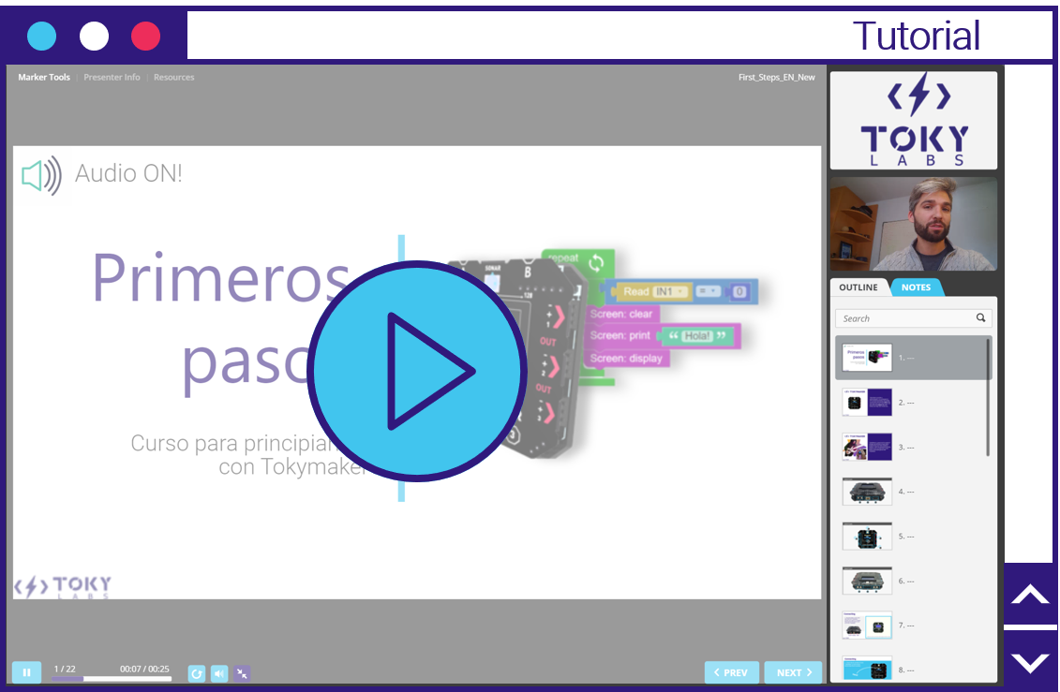Click the slide progress bar
The image size is (1060, 692).
pos(111,679)
